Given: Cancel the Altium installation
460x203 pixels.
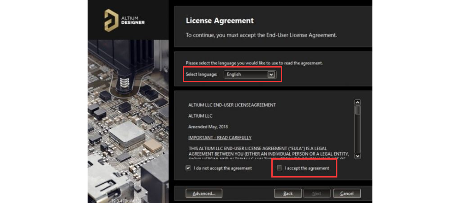Looking at the screenshot, I should [347, 193].
